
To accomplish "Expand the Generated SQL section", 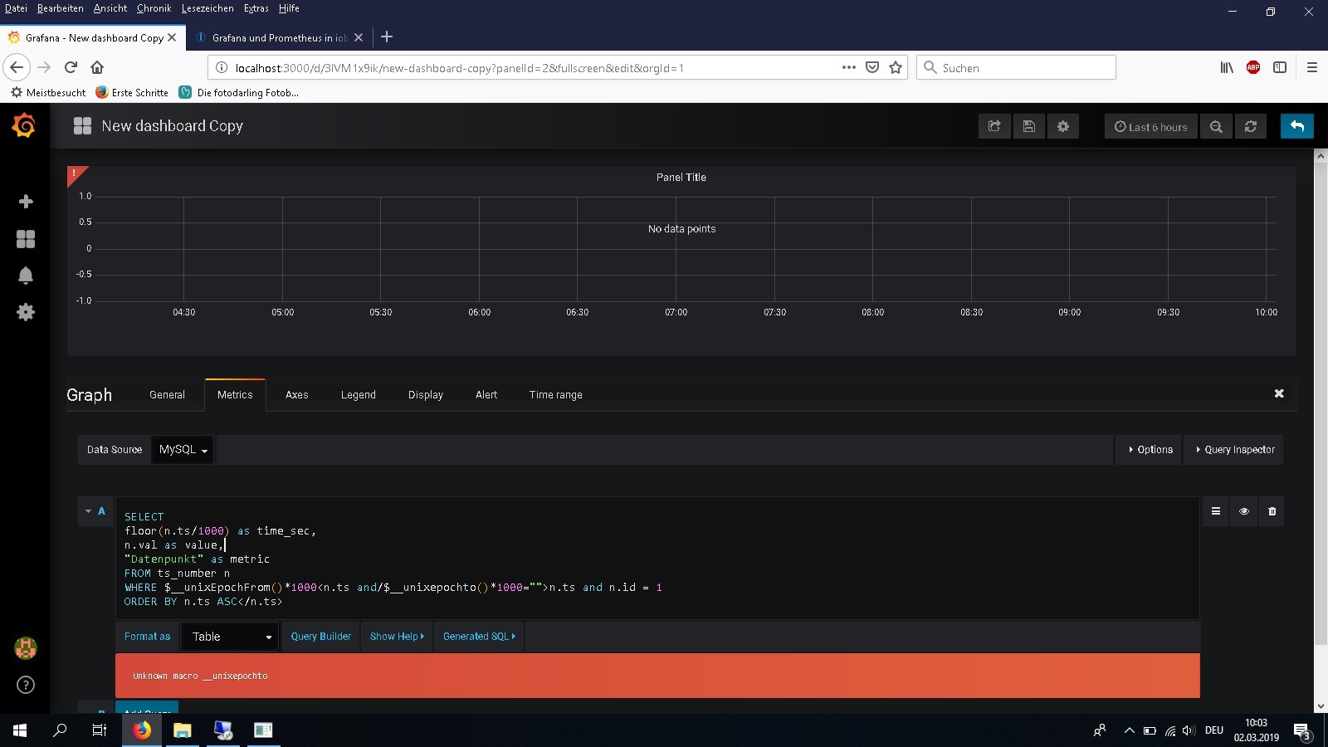I will pyautogui.click(x=479, y=637).
